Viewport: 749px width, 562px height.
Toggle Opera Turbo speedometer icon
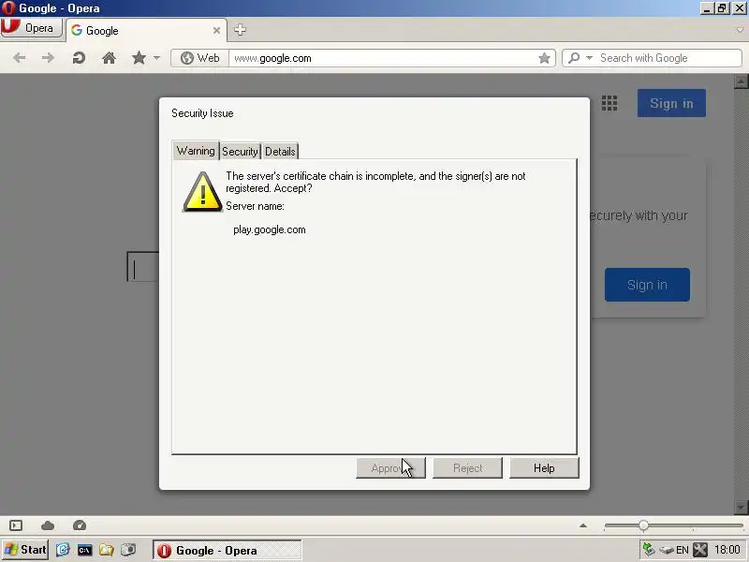click(80, 525)
